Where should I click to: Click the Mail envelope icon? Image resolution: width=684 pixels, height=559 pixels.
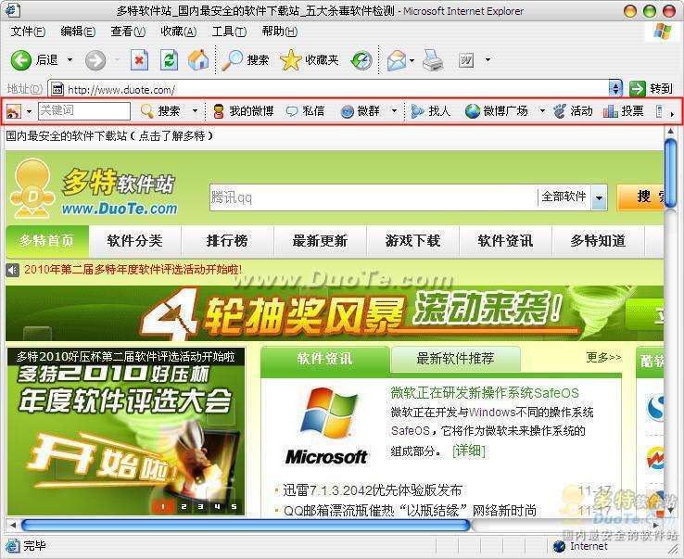[x=396, y=60]
